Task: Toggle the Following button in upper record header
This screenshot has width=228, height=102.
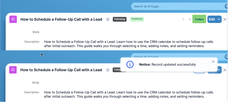Action: [x=120, y=19]
